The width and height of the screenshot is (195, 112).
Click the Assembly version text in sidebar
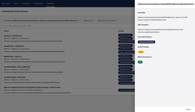click(163, 18)
